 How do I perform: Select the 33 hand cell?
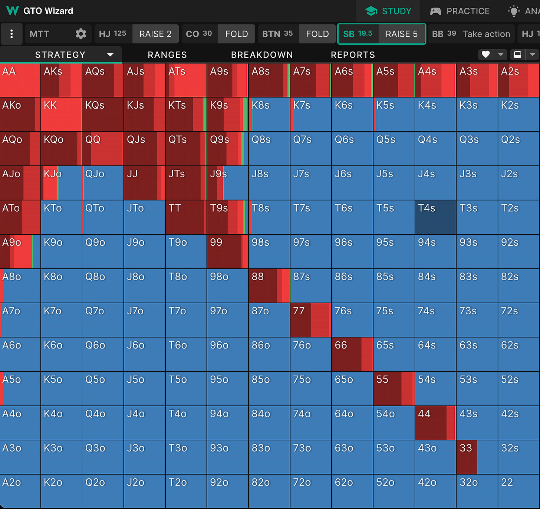[x=477, y=457]
